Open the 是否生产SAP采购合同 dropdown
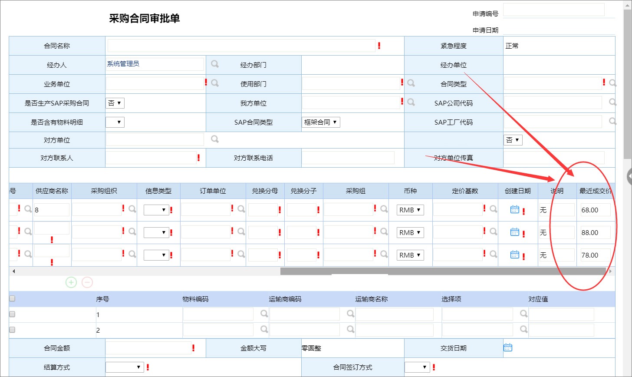Screen dimensions: 632x377 (x=115, y=103)
